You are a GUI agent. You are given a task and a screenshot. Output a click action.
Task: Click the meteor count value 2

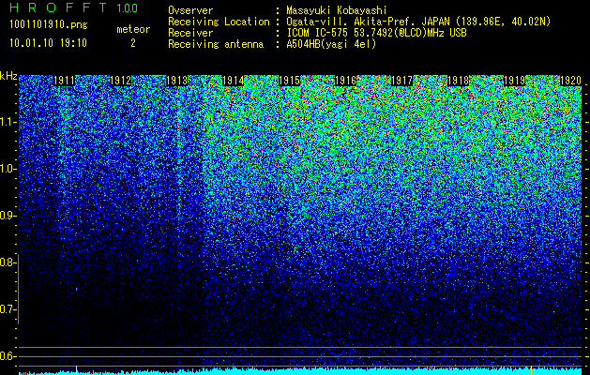pyautogui.click(x=133, y=43)
